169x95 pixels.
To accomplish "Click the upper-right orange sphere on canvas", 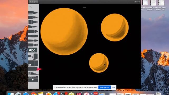I will pos(115,27).
